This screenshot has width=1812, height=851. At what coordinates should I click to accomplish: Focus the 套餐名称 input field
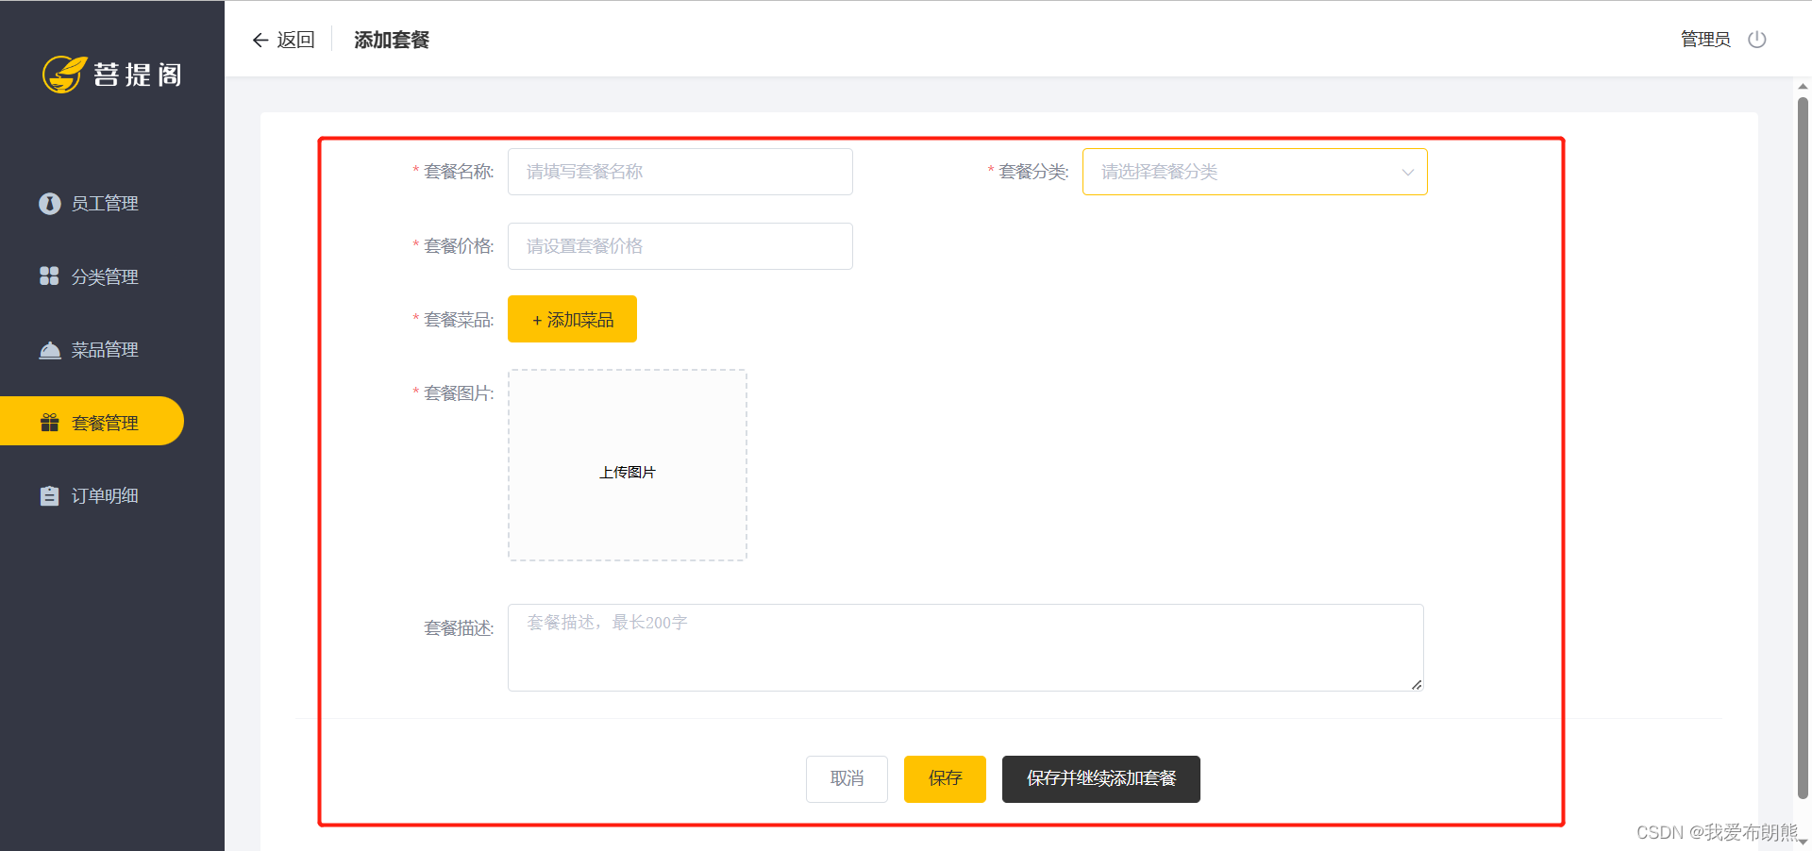click(x=680, y=172)
